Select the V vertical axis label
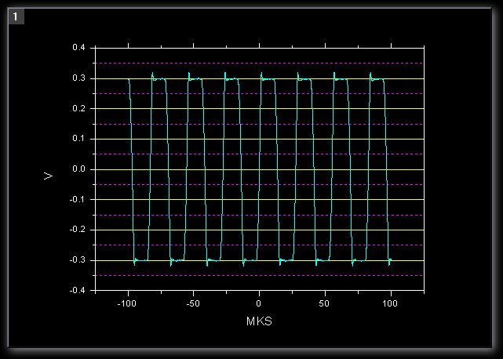This screenshot has height=359, width=503. (x=49, y=176)
